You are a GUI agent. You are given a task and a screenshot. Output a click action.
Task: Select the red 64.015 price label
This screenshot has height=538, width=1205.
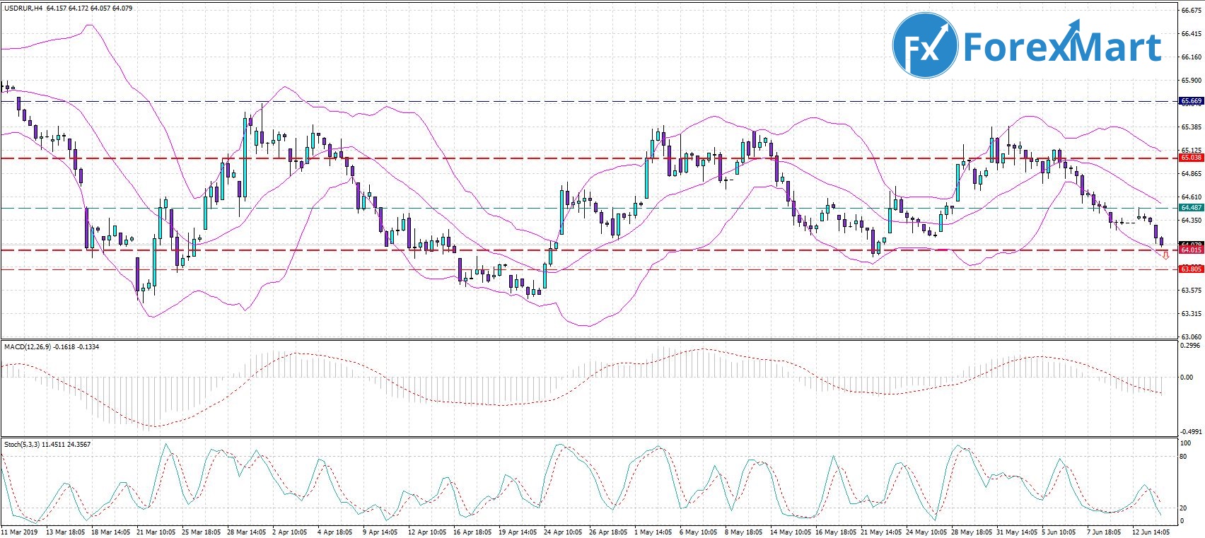1191,250
